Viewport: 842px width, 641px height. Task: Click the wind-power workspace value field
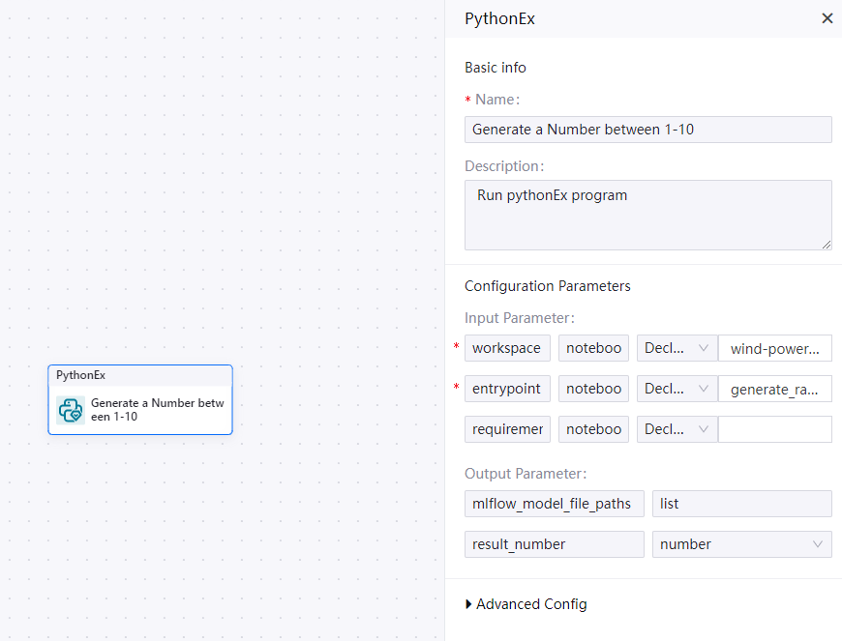click(x=774, y=348)
